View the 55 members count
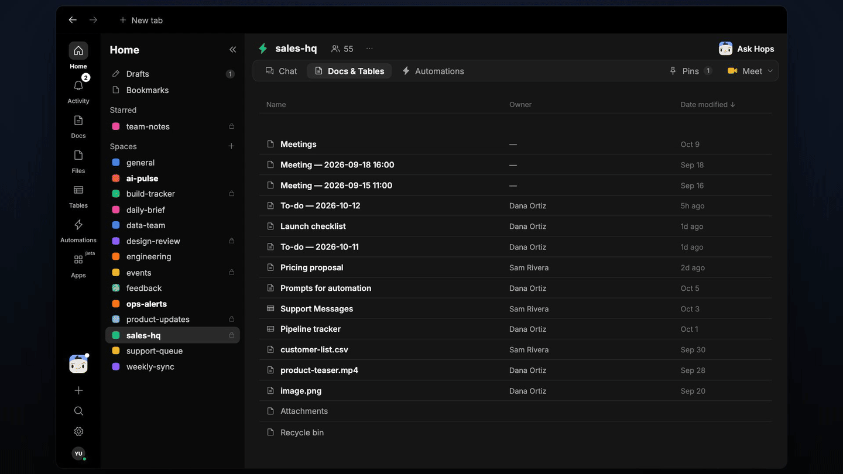843x474 pixels. click(342, 49)
